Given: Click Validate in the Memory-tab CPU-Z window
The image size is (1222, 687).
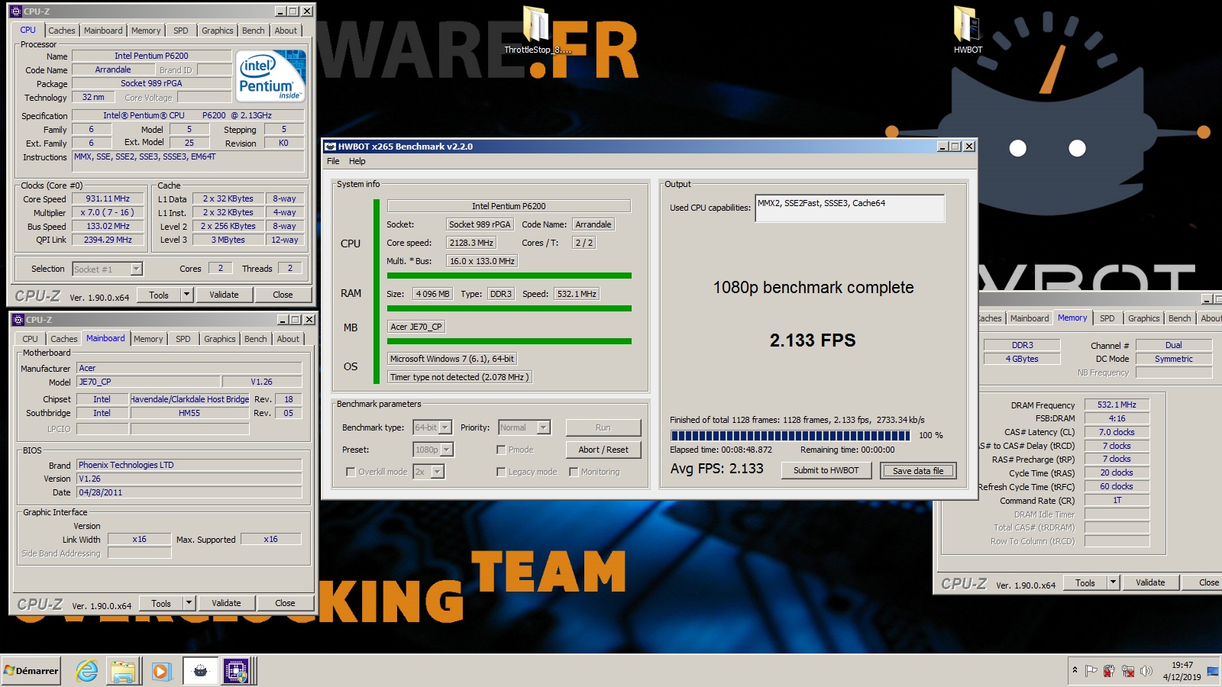Looking at the screenshot, I should pos(1150,582).
